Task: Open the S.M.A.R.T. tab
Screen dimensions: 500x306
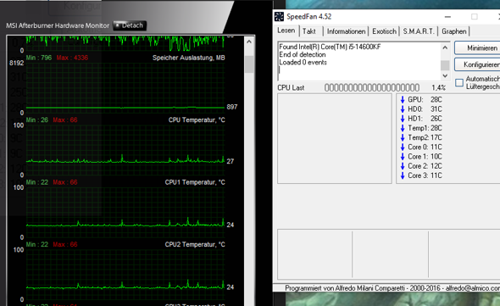Action: click(x=419, y=31)
